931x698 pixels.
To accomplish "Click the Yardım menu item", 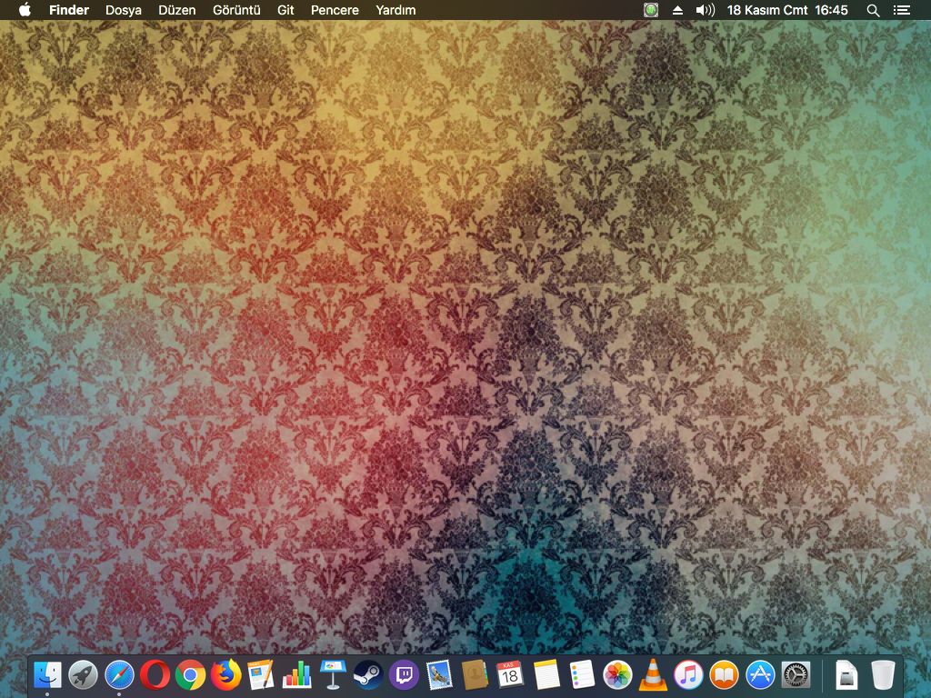I will click(x=395, y=10).
